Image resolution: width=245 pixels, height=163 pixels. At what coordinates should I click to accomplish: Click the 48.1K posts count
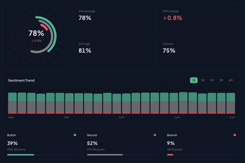(175, 150)
